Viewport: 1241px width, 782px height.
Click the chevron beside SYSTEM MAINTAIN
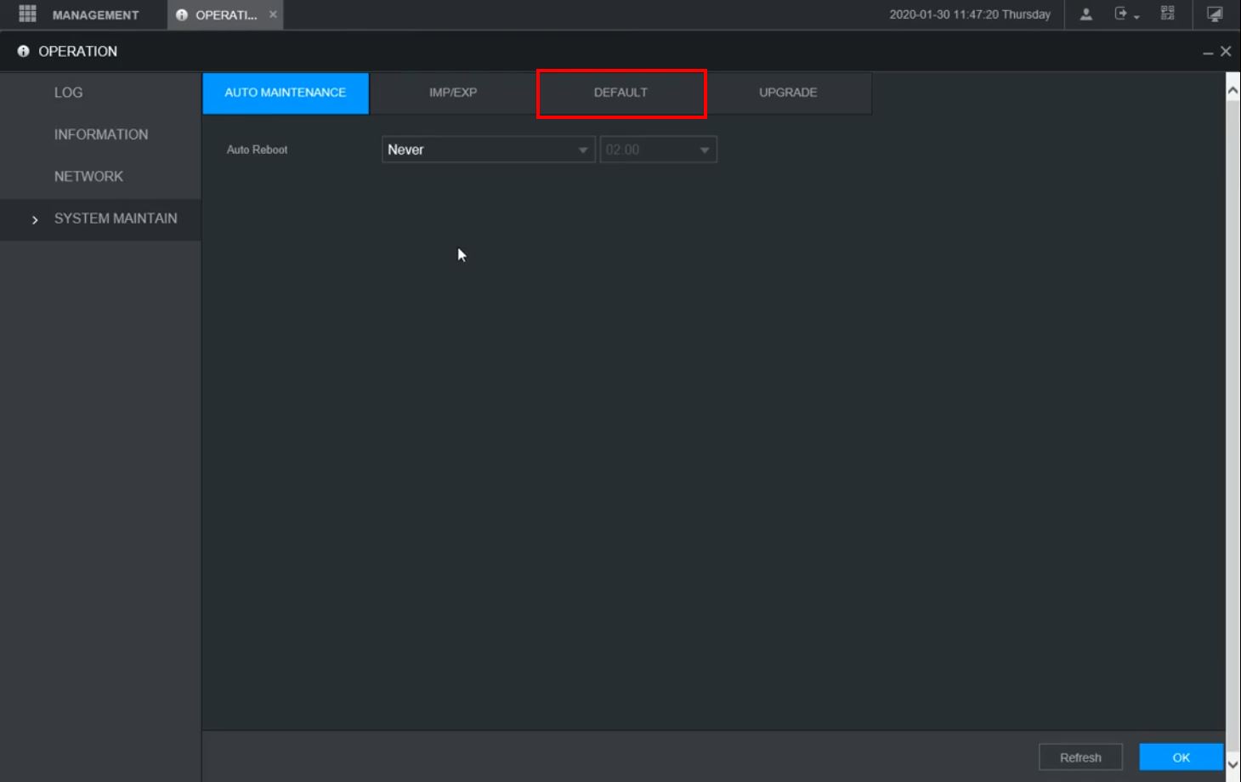35,219
